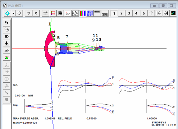Click the up arrow toolbar button
Screen dimensions: 178x129
(151, 13)
